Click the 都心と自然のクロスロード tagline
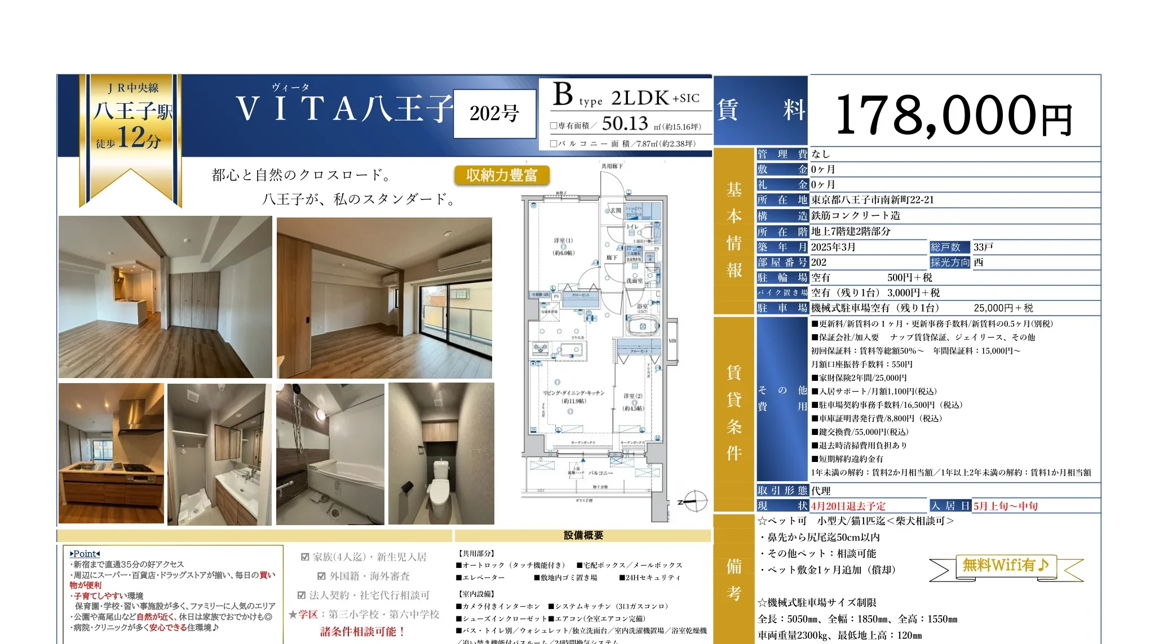 302,175
